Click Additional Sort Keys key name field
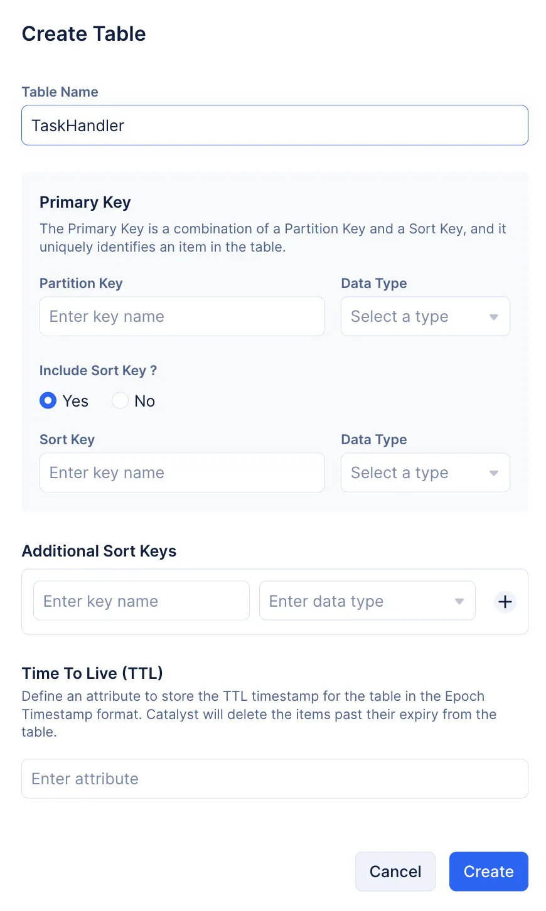Screen dimensions: 546x911 pos(141,602)
